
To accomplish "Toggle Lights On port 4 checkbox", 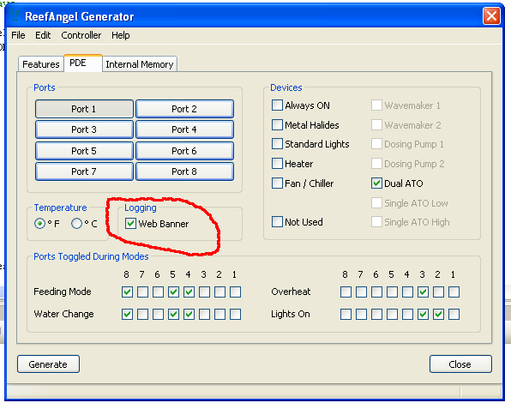I will 408,315.
